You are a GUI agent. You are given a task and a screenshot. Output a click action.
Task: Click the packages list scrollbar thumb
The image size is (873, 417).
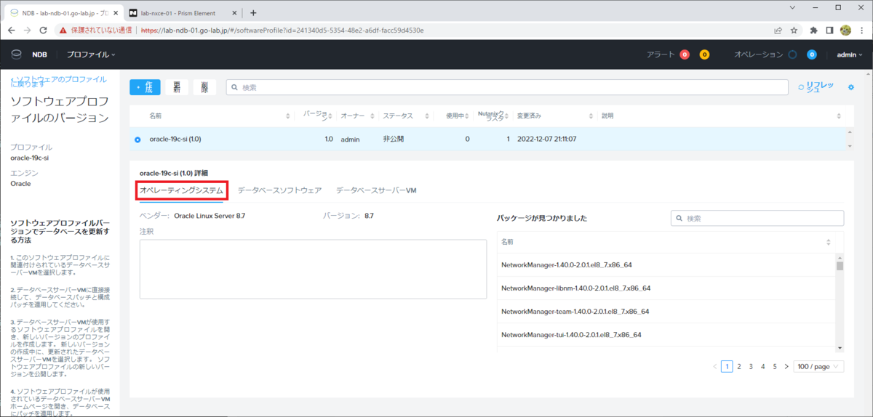point(840,265)
